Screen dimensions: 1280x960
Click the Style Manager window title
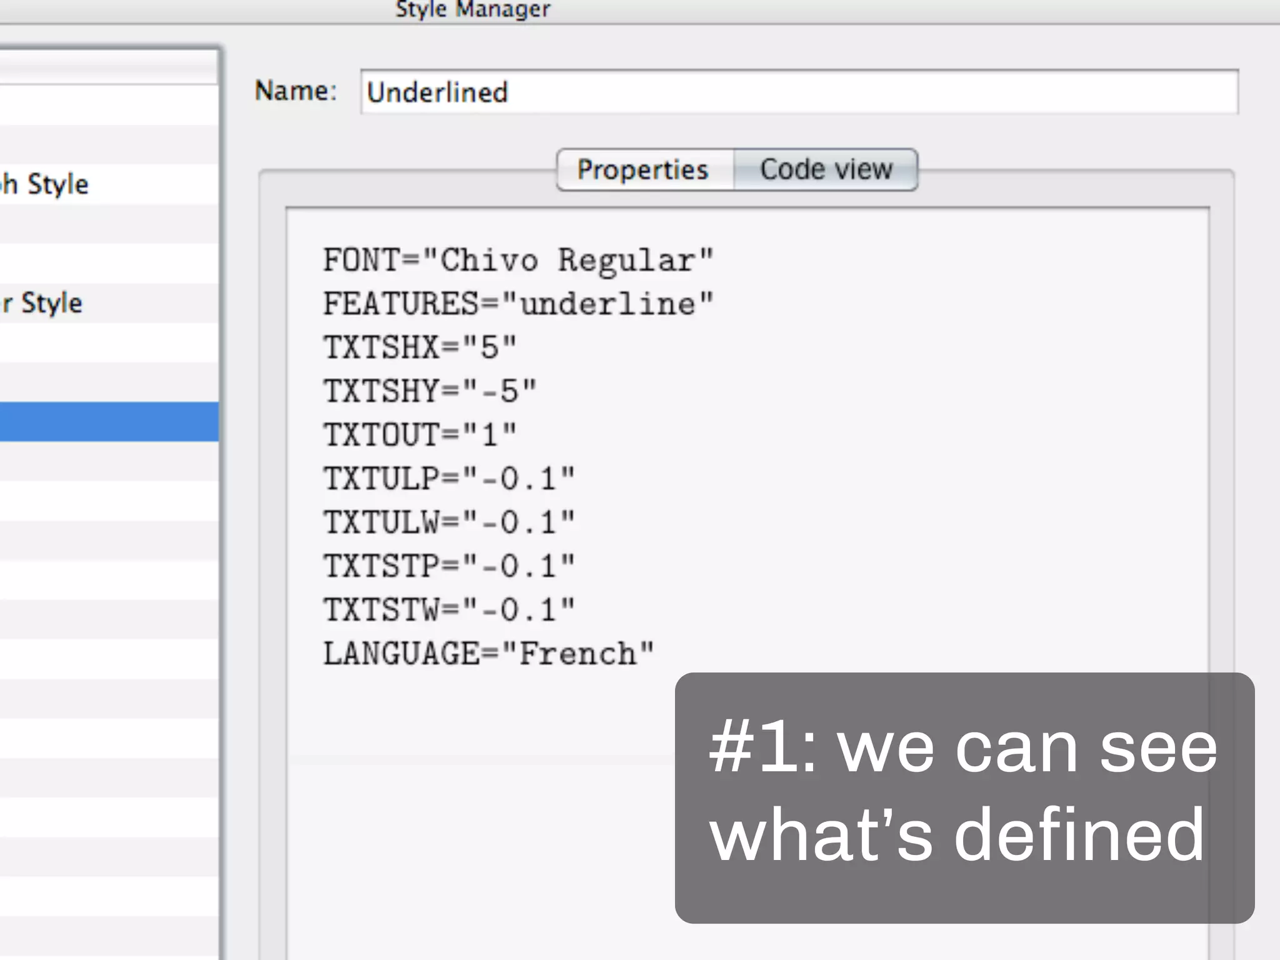click(x=473, y=9)
